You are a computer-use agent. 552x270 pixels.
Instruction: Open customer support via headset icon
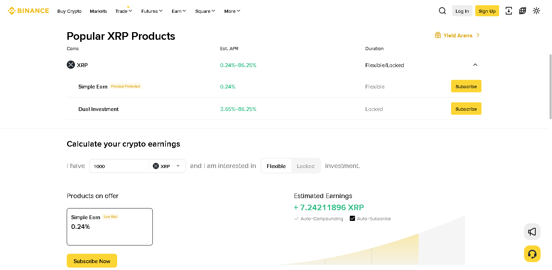(532, 253)
